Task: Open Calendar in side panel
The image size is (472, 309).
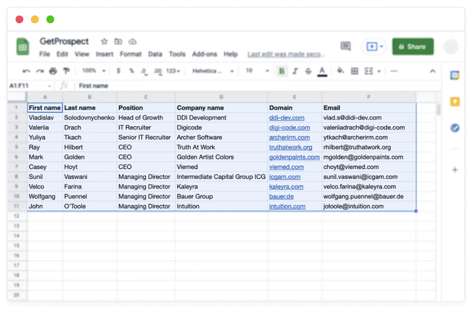Action: 454,75
